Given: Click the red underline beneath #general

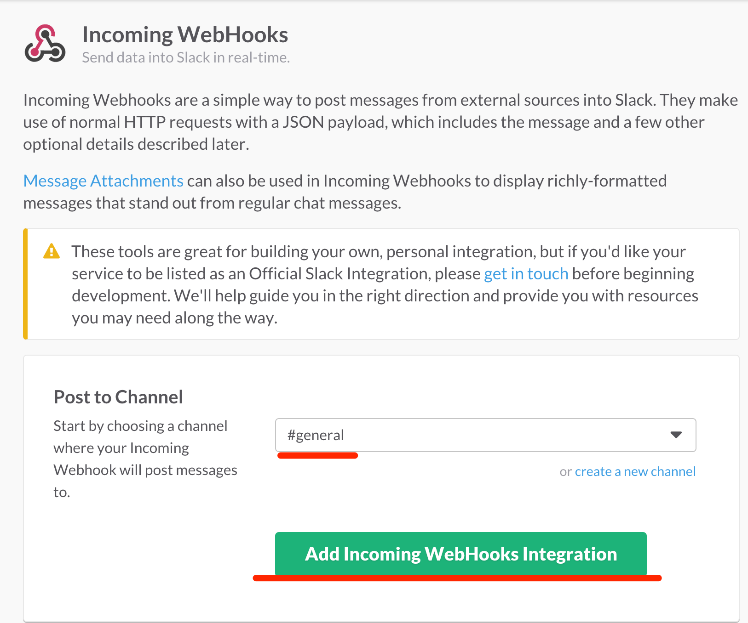Looking at the screenshot, I should tap(317, 456).
